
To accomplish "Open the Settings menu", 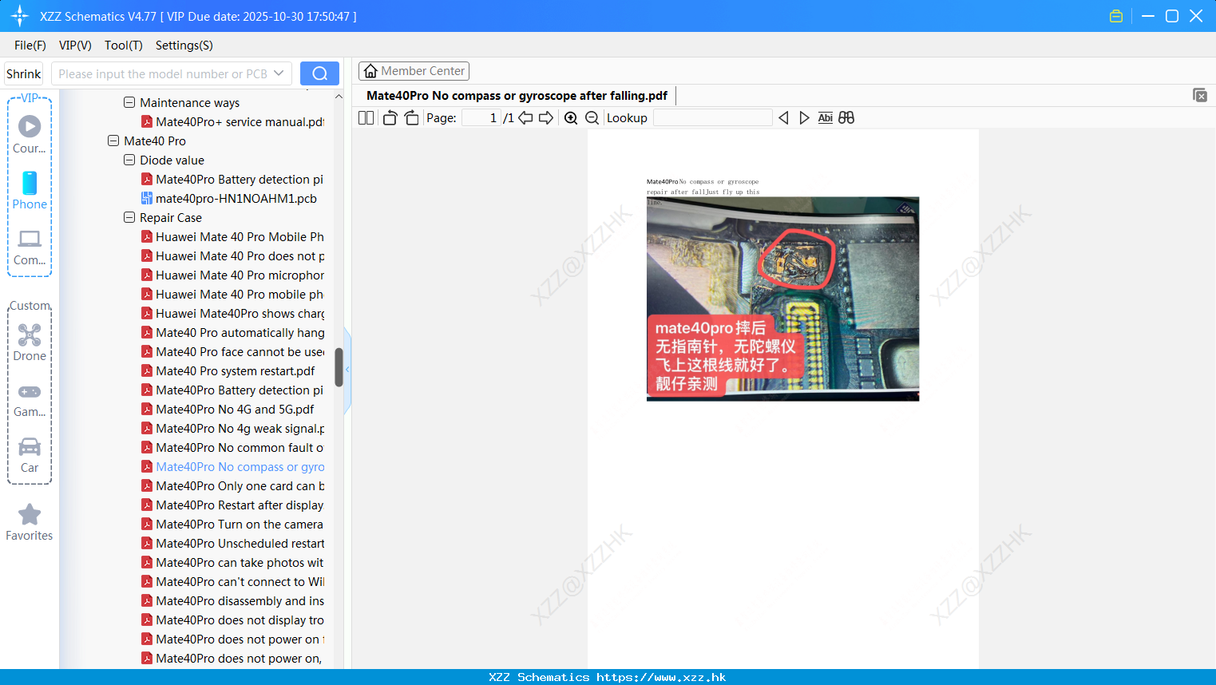I will point(184,45).
